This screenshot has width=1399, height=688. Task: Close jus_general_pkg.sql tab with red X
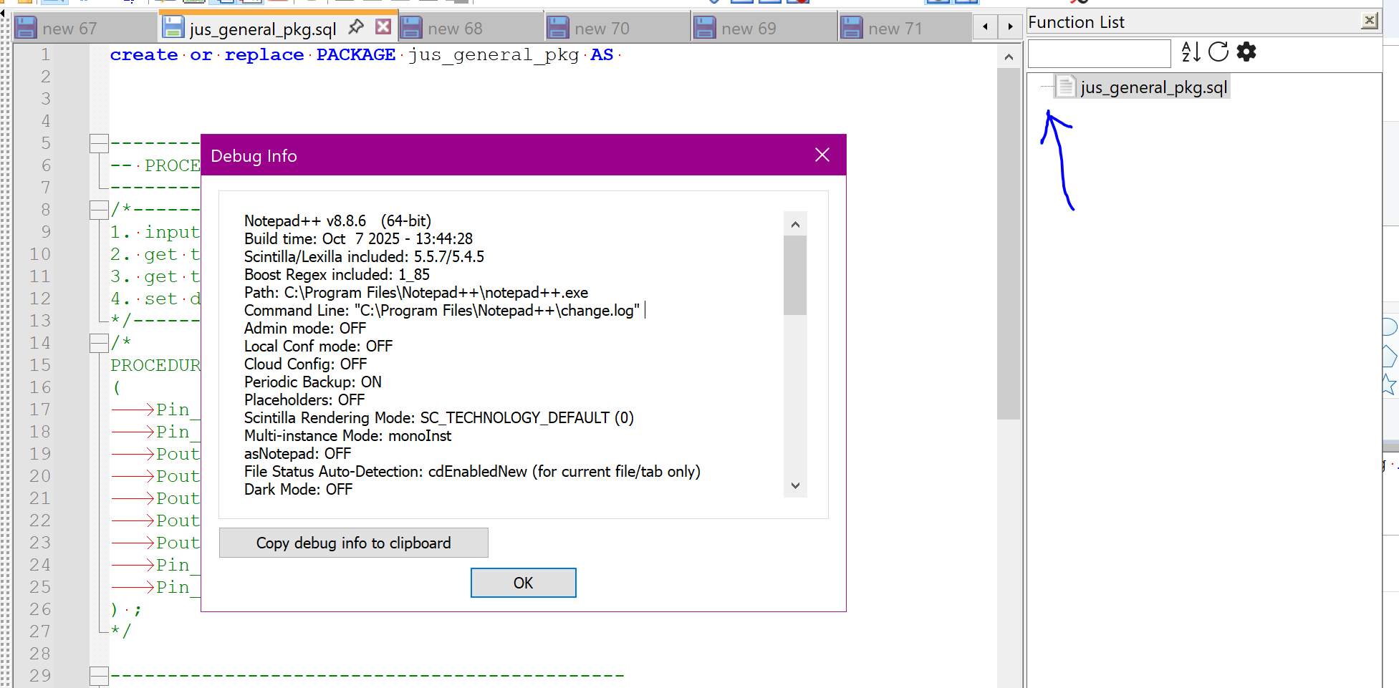383,27
